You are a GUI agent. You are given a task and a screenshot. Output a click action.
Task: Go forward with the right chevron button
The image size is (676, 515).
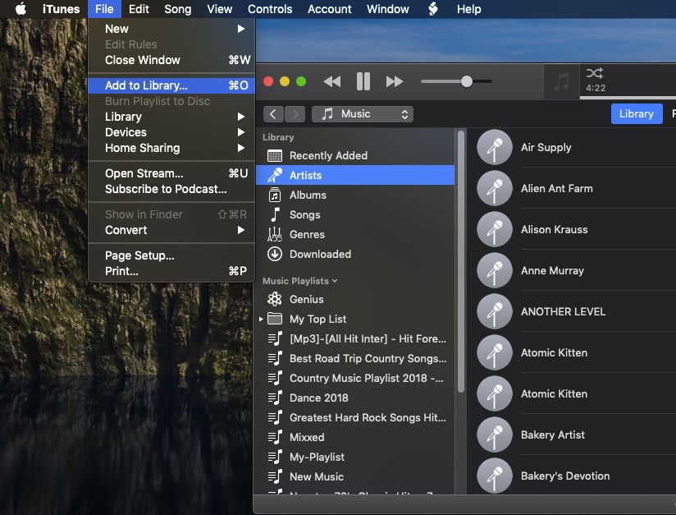pos(295,114)
